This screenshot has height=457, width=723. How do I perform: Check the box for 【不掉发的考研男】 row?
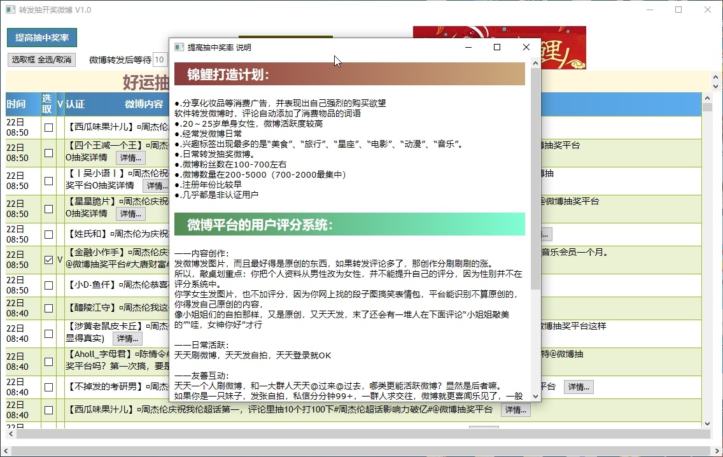(48, 387)
